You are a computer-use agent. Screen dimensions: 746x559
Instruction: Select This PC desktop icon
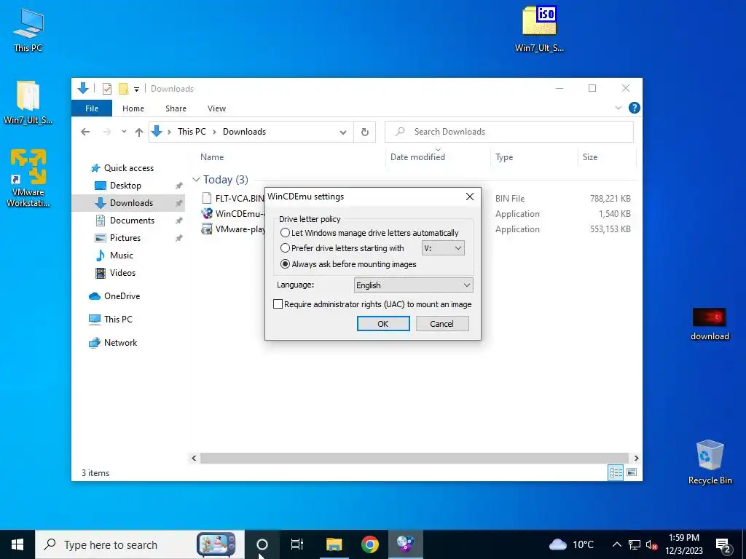point(28,31)
